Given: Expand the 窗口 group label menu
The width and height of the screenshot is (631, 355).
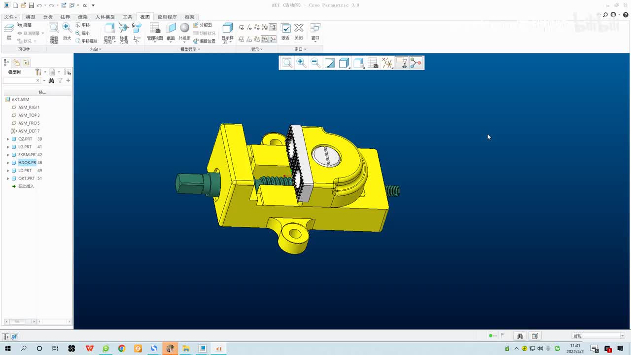Looking at the screenshot, I should pyautogui.click(x=300, y=49).
